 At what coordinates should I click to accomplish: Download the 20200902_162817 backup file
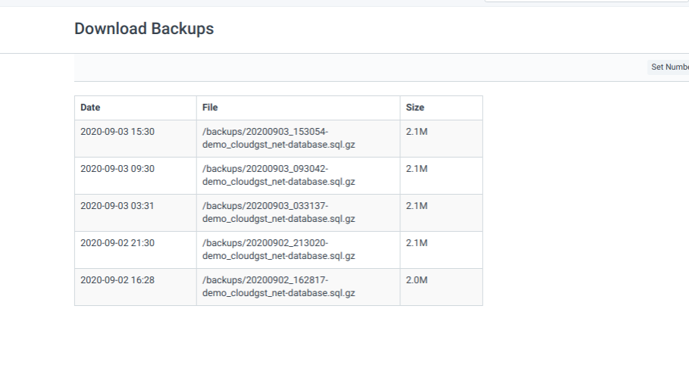pyautogui.click(x=279, y=286)
